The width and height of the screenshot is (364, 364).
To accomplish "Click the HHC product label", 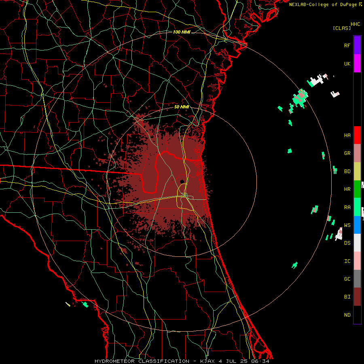I will click(355, 24).
